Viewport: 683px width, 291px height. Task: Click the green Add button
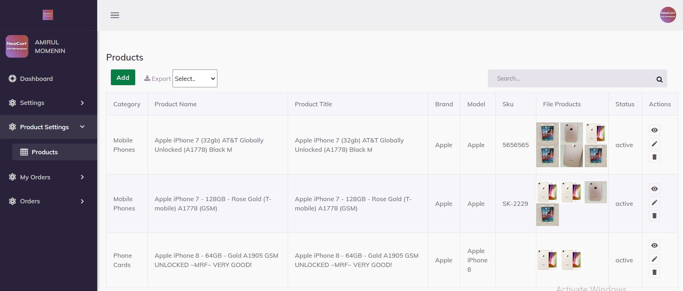click(x=123, y=77)
